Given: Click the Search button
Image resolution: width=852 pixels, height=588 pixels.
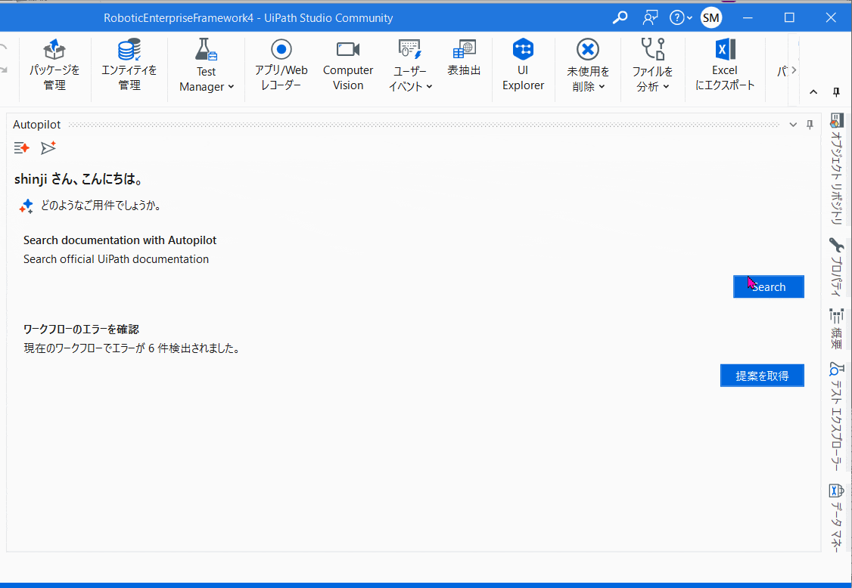Looking at the screenshot, I should [x=768, y=286].
